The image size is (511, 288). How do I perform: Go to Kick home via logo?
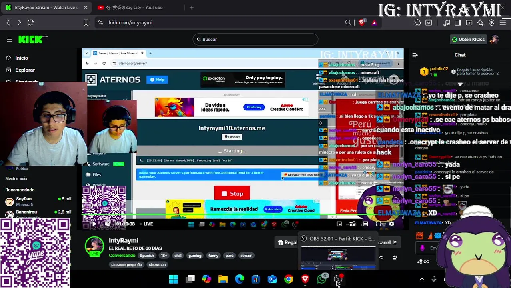click(x=33, y=39)
